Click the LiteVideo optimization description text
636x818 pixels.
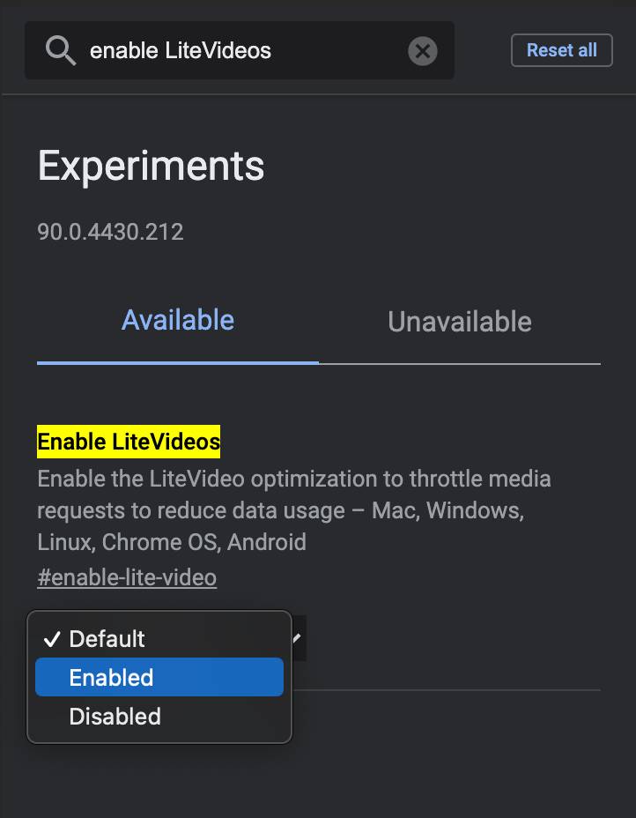pyautogui.click(x=293, y=480)
